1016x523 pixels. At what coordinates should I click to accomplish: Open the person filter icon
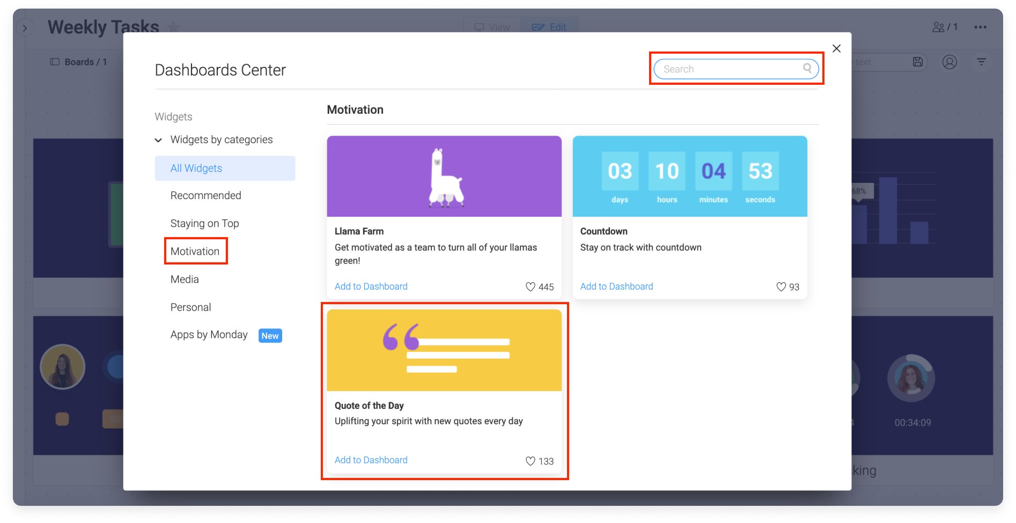click(x=949, y=62)
